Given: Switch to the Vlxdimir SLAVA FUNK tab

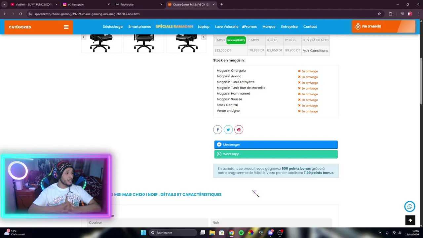Looking at the screenshot, I should tap(33, 5).
